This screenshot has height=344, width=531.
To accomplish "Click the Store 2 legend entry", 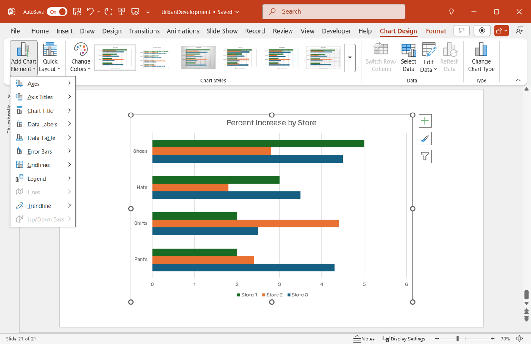I will [273, 295].
